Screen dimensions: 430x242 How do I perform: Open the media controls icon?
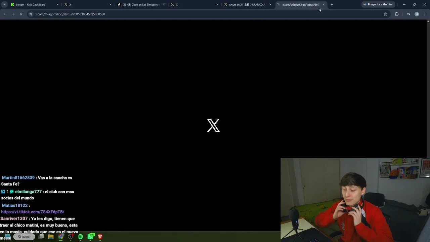[x=408, y=14]
